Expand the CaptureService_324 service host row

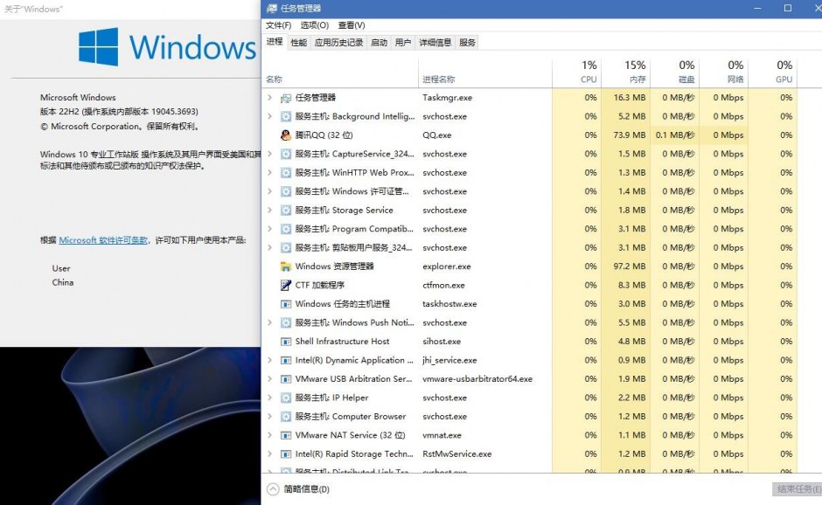point(269,154)
